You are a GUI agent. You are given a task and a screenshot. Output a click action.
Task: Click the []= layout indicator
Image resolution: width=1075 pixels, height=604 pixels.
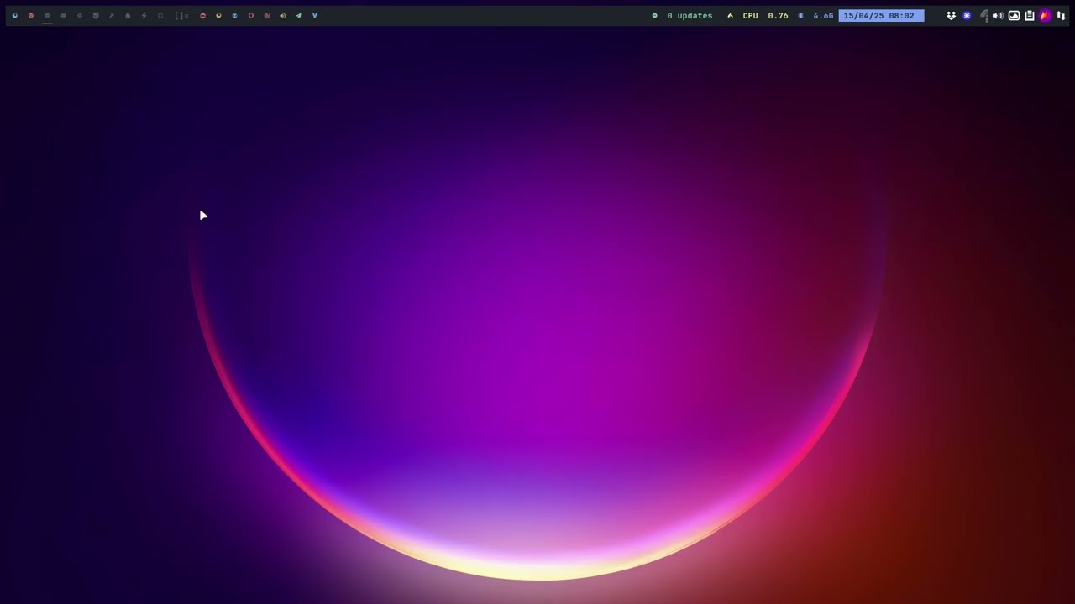pyautogui.click(x=181, y=16)
